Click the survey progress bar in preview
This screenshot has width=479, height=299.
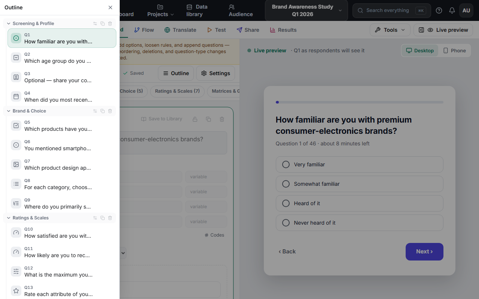(x=359, y=102)
